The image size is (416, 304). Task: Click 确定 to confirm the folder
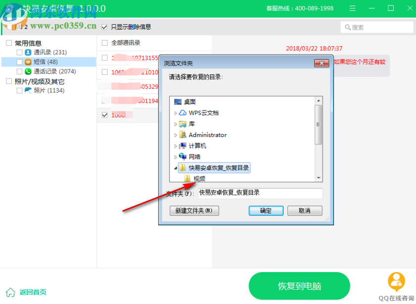266,211
